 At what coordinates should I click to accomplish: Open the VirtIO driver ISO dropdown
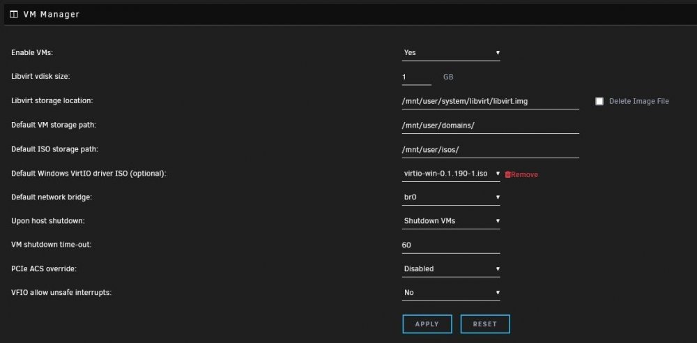point(451,174)
